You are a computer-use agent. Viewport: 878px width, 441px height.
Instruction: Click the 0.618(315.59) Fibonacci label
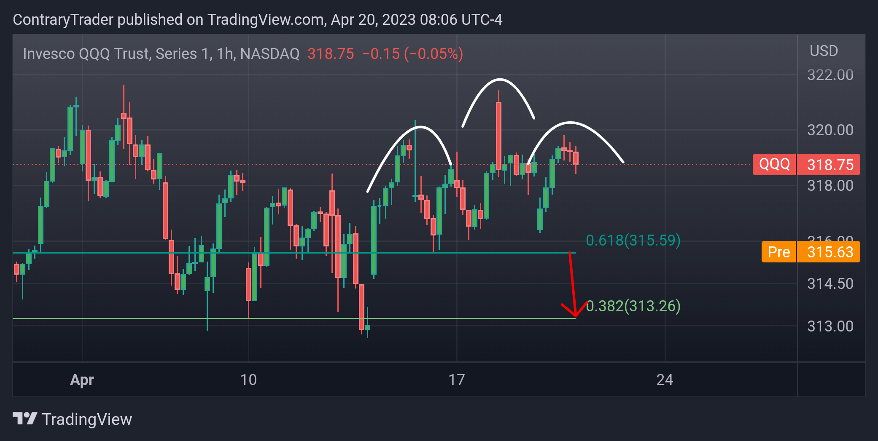[633, 240]
